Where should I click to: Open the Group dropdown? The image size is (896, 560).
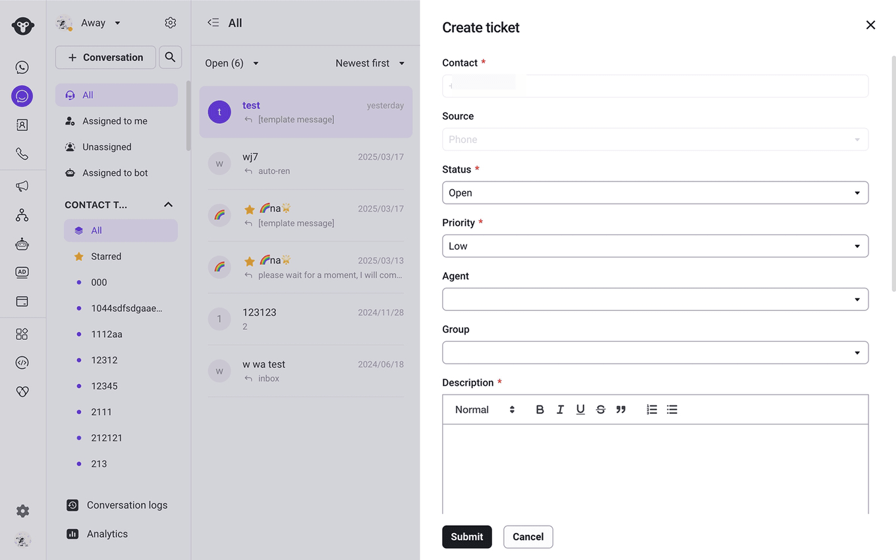[x=655, y=353]
